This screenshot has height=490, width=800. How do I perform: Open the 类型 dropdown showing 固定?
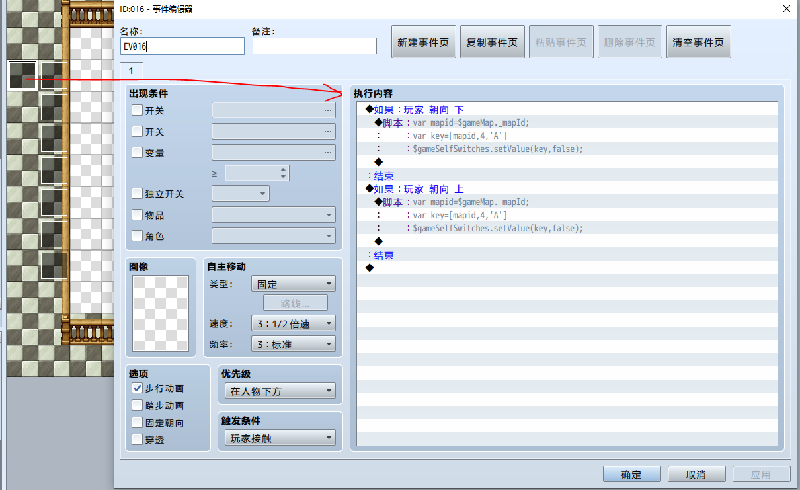(294, 284)
